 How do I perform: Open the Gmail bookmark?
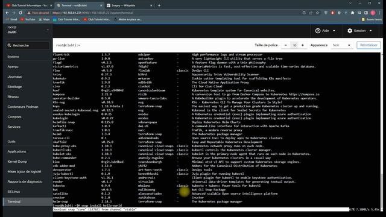point(11,19)
